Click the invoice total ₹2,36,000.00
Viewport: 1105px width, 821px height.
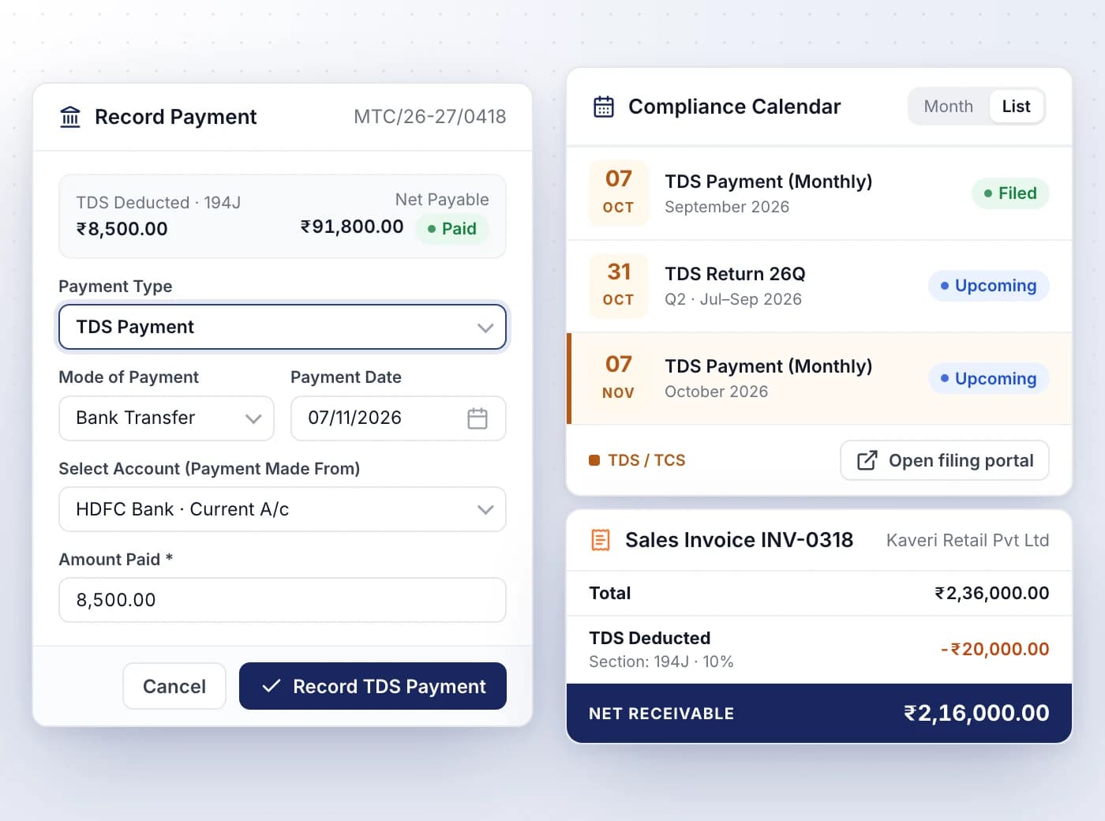click(x=992, y=593)
